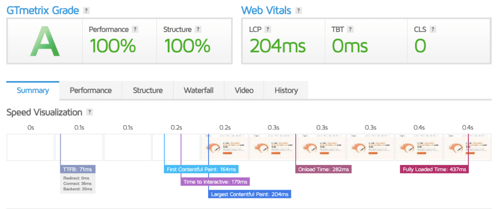The image size is (498, 209).
Task: Select the Summary tab
Action: [33, 90]
